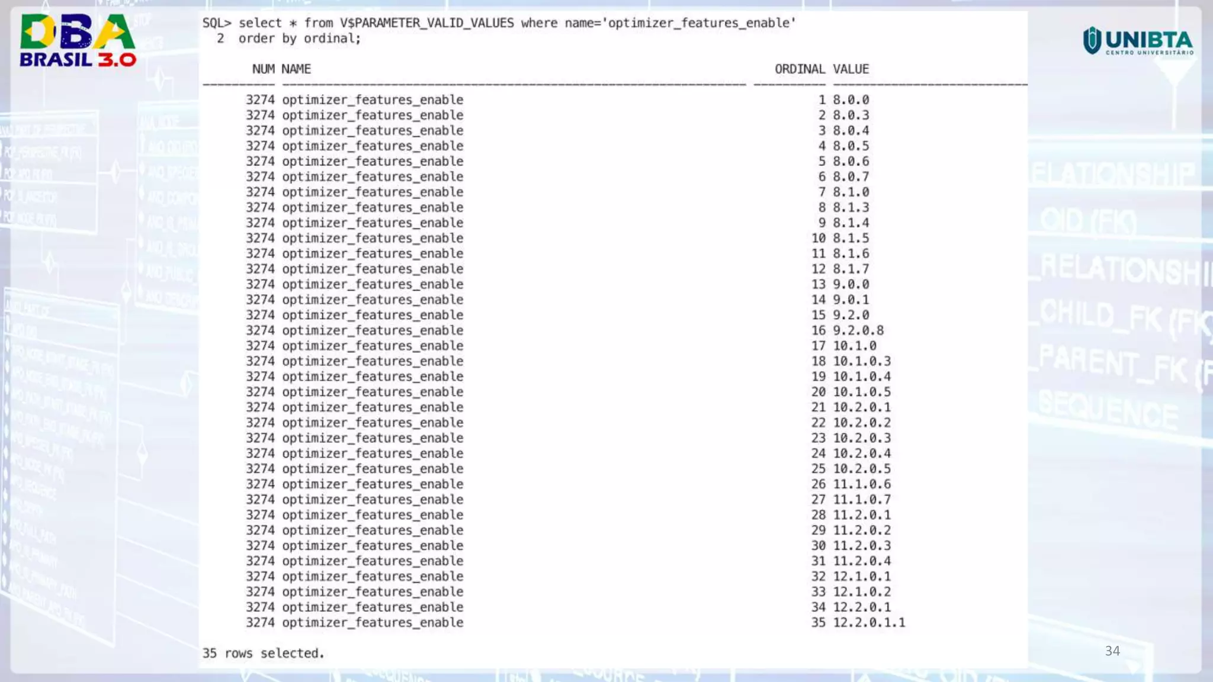The width and height of the screenshot is (1213, 682).
Task: Click the NUM column header
Action: click(x=263, y=69)
